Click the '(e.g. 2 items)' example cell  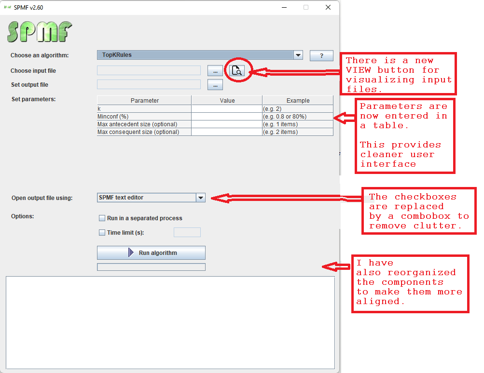pos(298,132)
